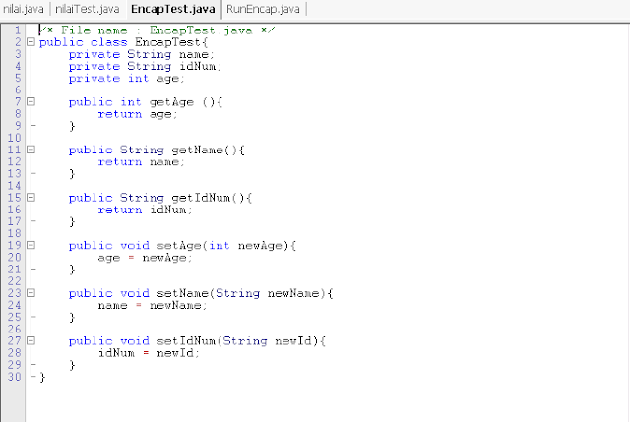The width and height of the screenshot is (630, 422).
Task: Open the nilaiTest.java tab
Action: (x=88, y=9)
